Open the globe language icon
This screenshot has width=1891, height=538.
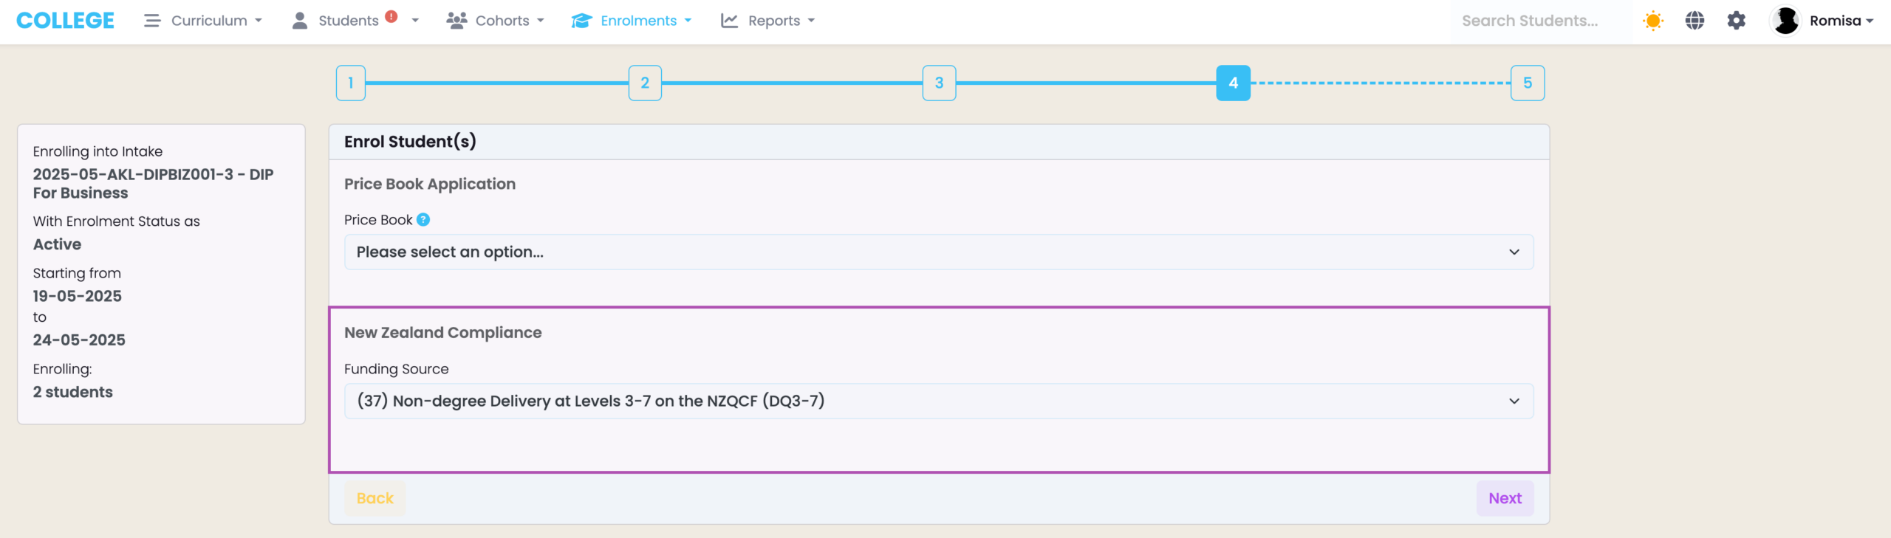[x=1695, y=21]
